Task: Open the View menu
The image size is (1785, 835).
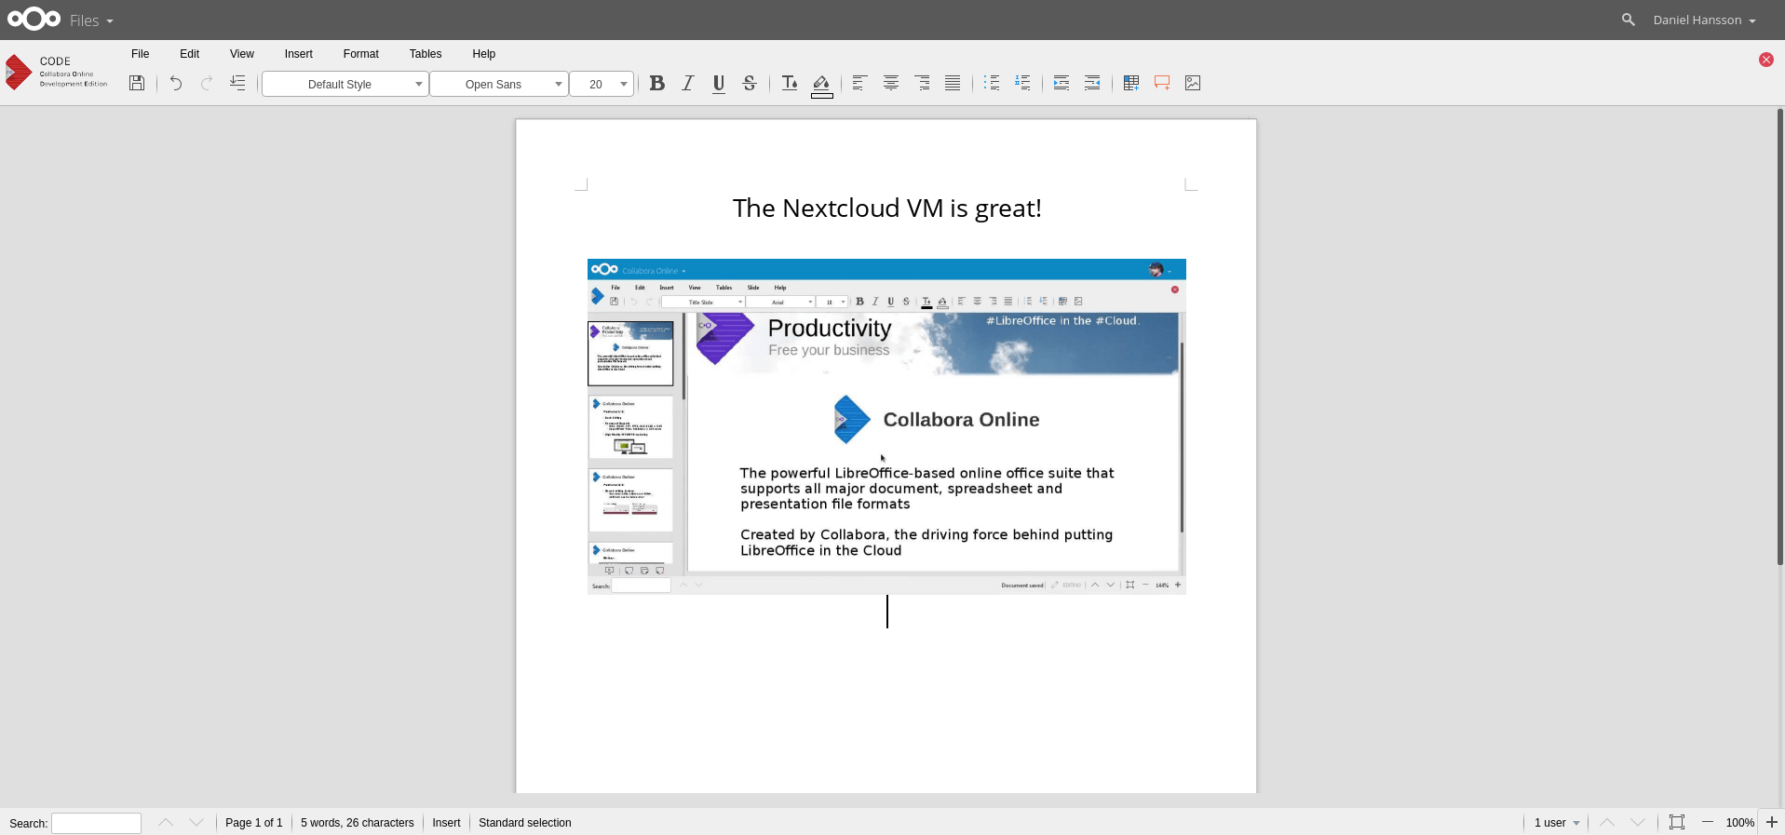Action: pyautogui.click(x=242, y=54)
